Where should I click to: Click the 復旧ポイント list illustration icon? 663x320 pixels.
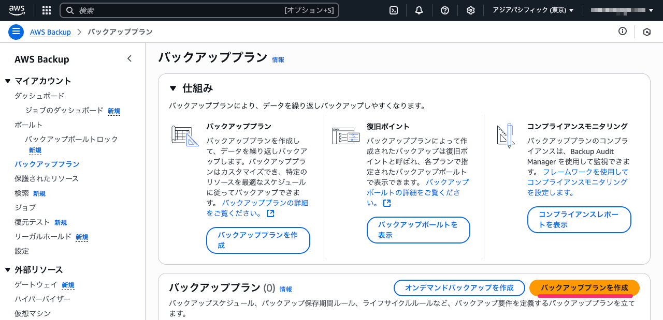point(345,135)
